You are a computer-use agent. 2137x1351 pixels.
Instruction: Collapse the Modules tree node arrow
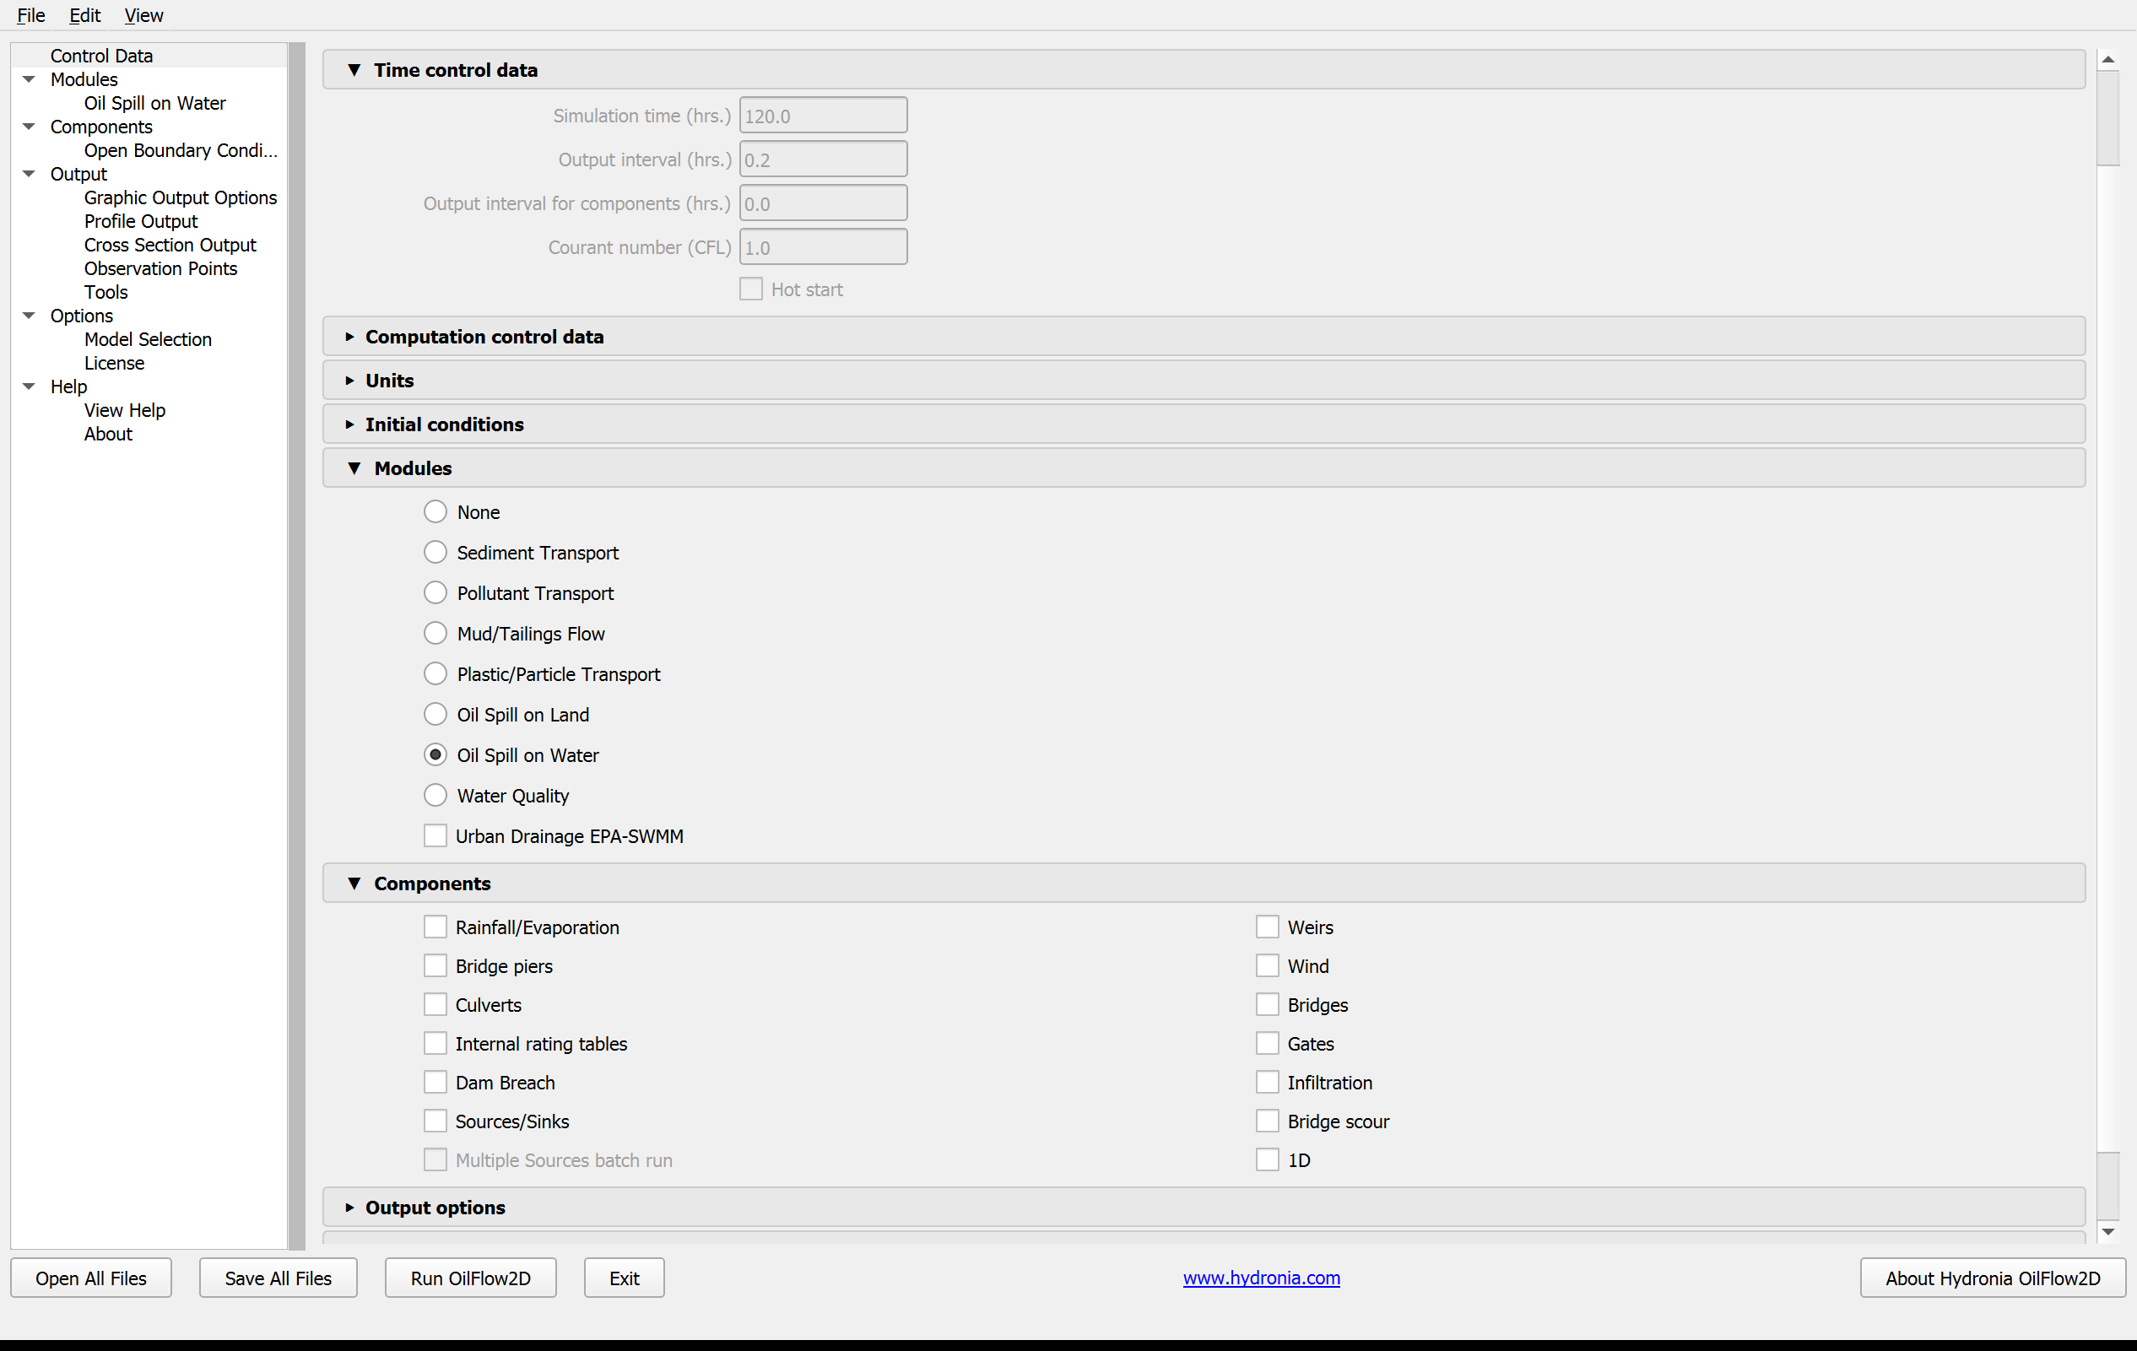[30, 80]
